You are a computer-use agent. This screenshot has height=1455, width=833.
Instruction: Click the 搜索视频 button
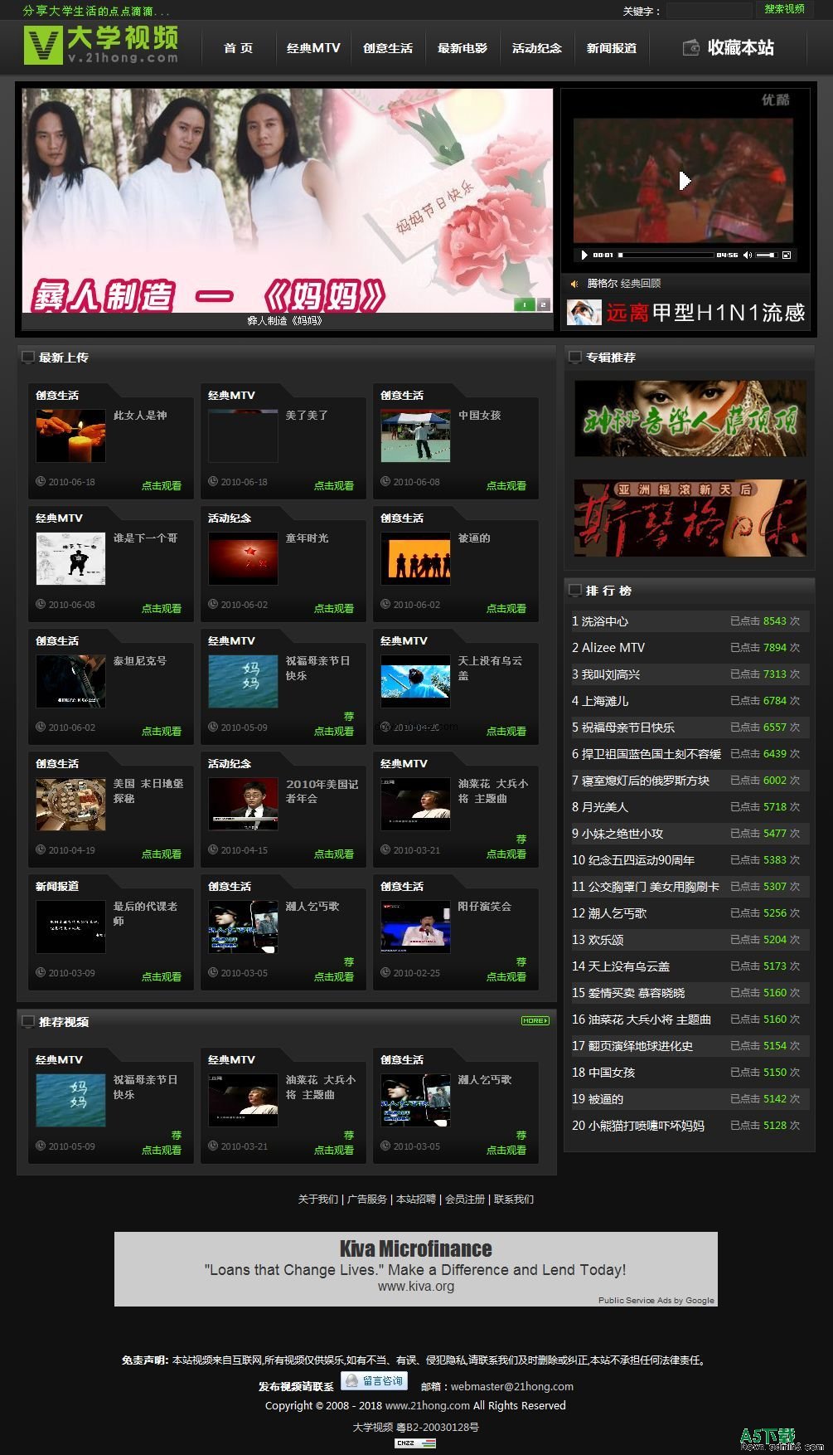784,9
